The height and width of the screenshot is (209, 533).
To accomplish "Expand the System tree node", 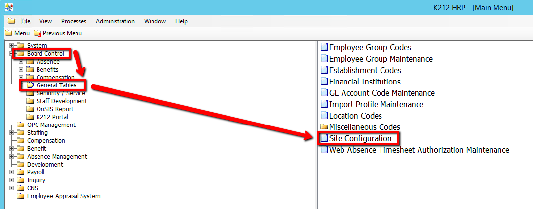I will coord(12,46).
